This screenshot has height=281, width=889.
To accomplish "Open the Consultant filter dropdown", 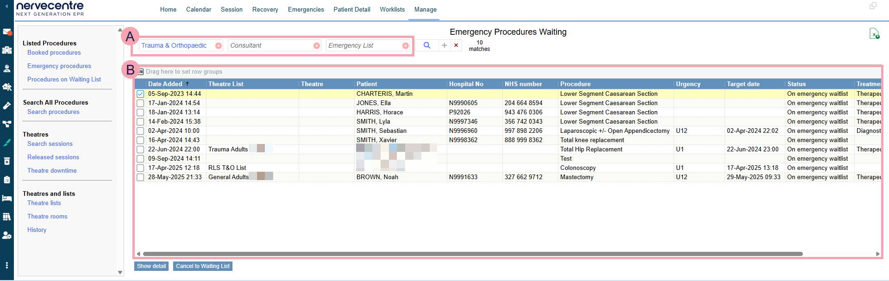I will click(269, 45).
